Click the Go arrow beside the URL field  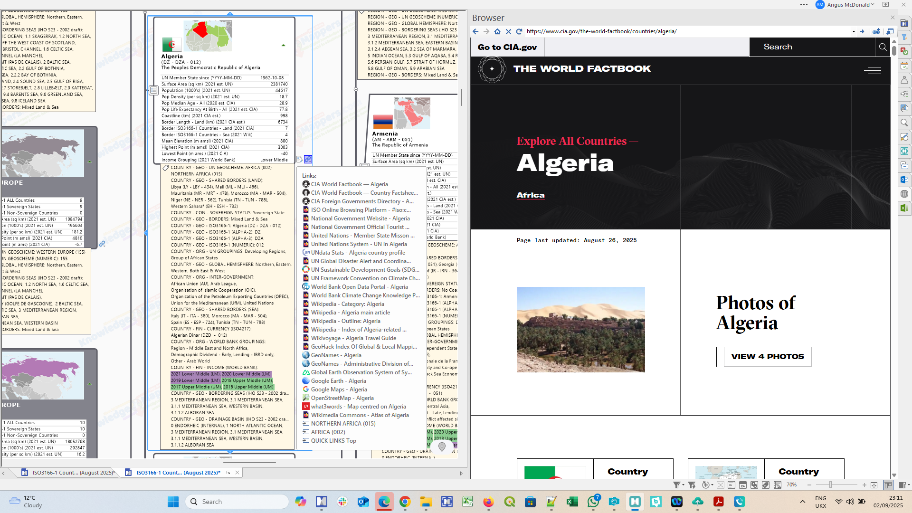(862, 31)
